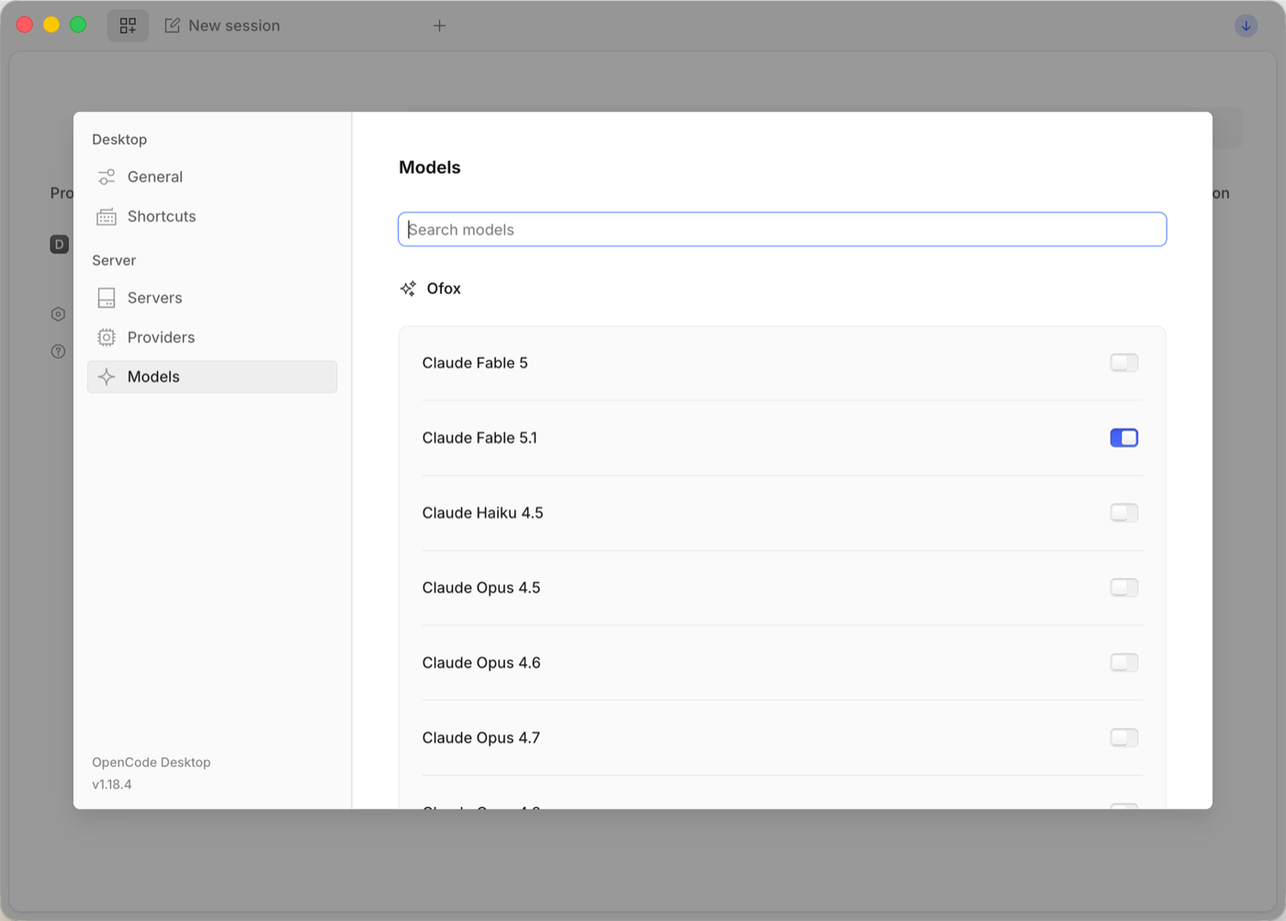Click the settings hexagon icon behind dialog
This screenshot has width=1286, height=921.
coord(59,314)
